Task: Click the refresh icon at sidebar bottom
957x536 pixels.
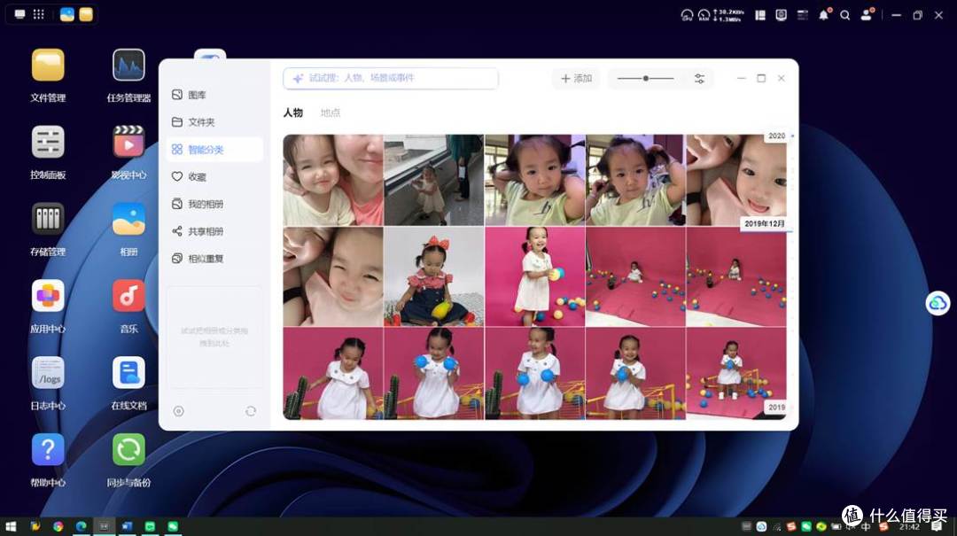Action: [x=251, y=411]
